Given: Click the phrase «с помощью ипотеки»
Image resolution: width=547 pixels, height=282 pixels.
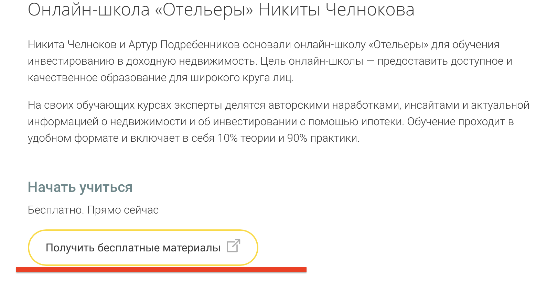Looking at the screenshot, I should click(x=352, y=122).
